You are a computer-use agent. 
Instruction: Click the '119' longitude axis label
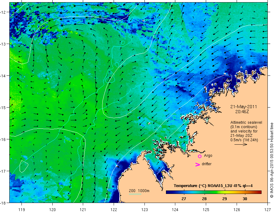22,210
